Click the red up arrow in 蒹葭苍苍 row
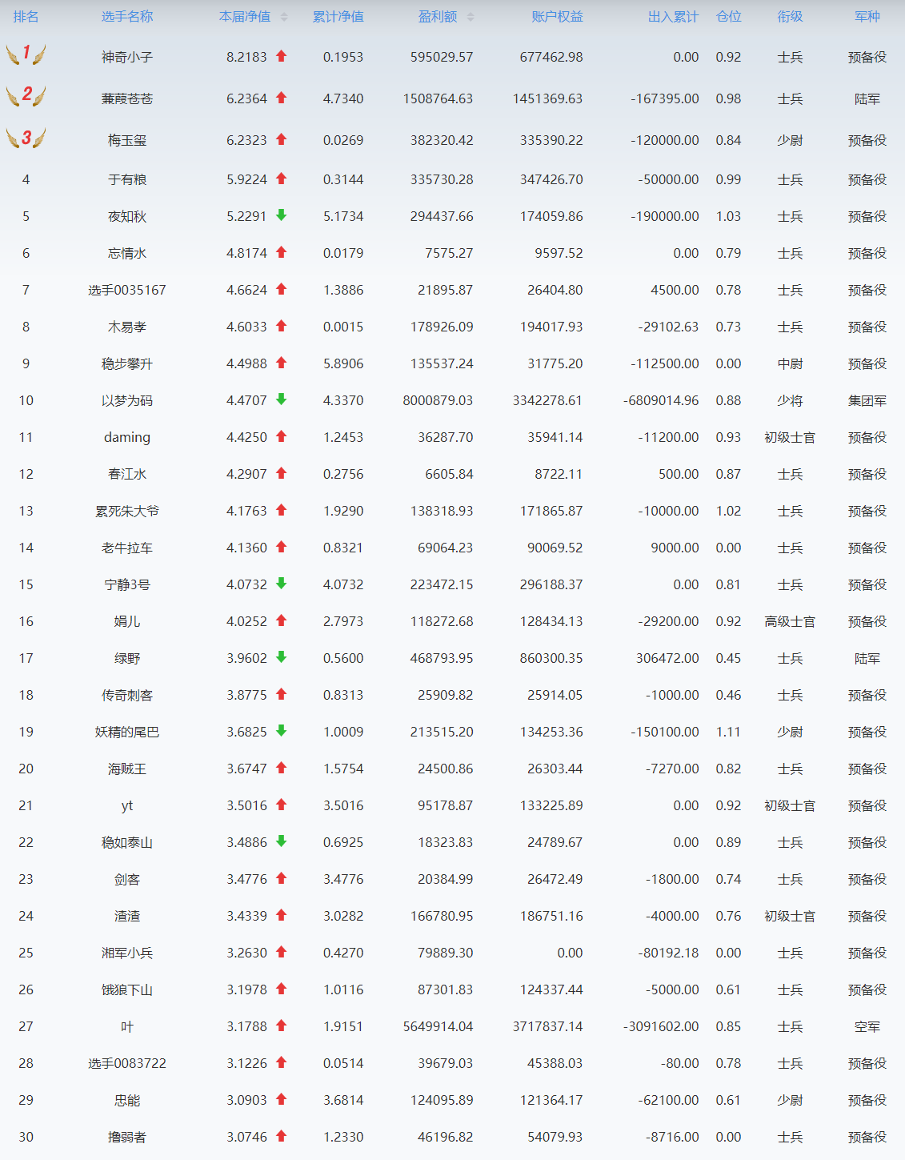Image resolution: width=905 pixels, height=1160 pixels. tap(281, 98)
